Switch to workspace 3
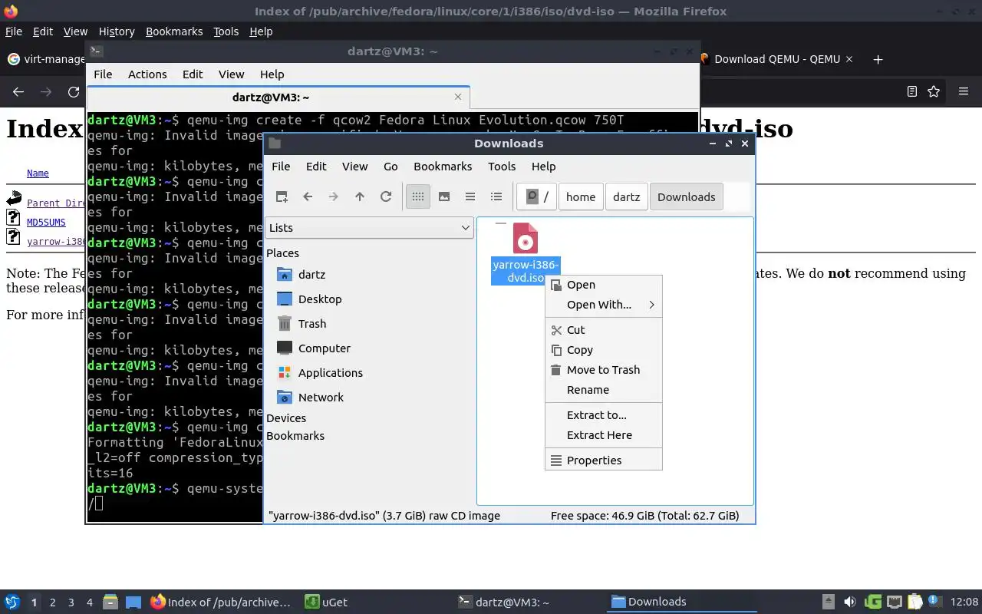Image resolution: width=982 pixels, height=614 pixels. pyautogui.click(x=71, y=602)
